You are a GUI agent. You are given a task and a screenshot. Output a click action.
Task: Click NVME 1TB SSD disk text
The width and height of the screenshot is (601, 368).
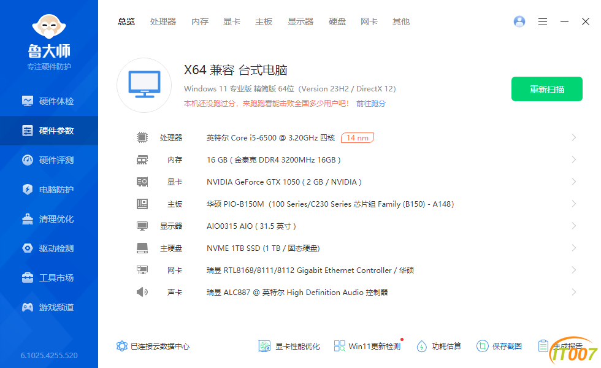[x=263, y=248]
